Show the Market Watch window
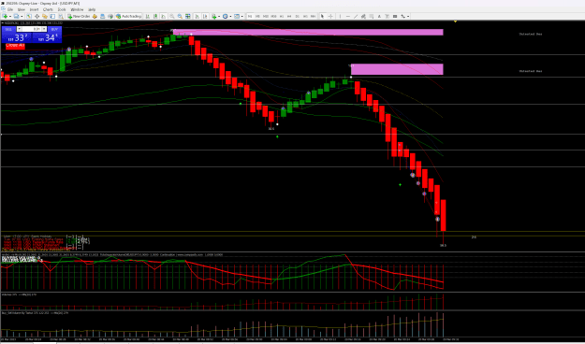The image size is (585, 344). 29,17
